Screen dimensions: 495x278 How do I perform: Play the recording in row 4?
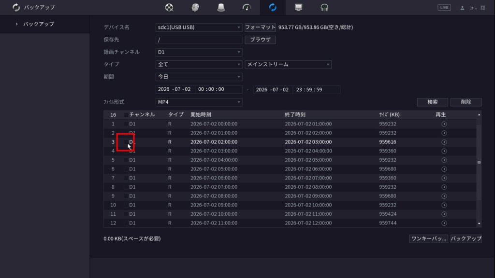(444, 151)
